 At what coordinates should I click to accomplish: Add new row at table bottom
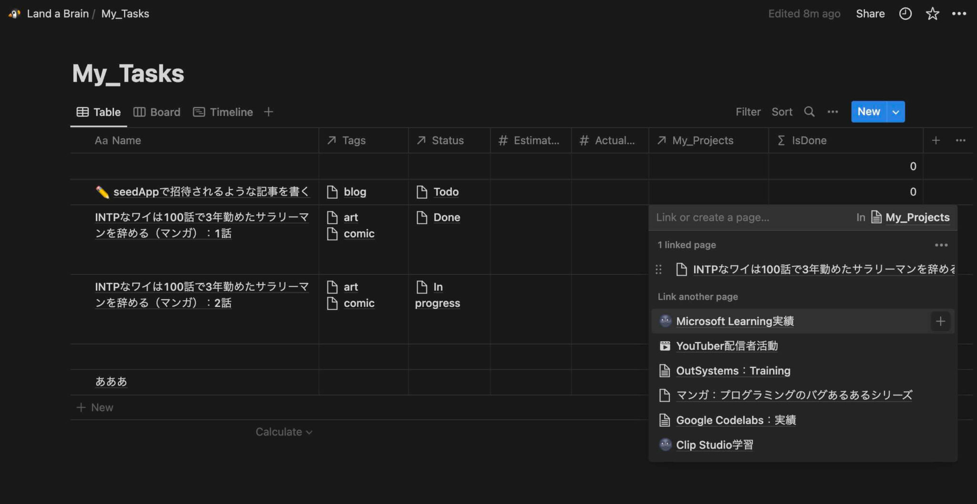click(x=95, y=408)
